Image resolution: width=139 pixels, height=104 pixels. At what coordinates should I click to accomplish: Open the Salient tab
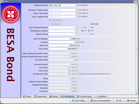(27, 96)
